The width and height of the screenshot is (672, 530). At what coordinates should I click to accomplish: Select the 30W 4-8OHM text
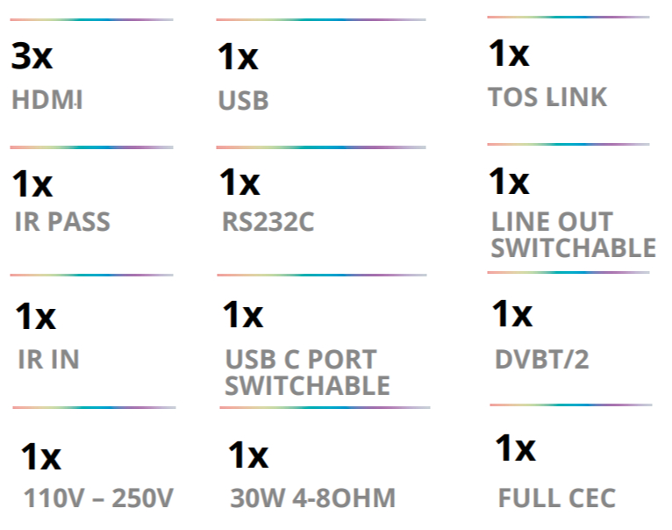point(313,498)
